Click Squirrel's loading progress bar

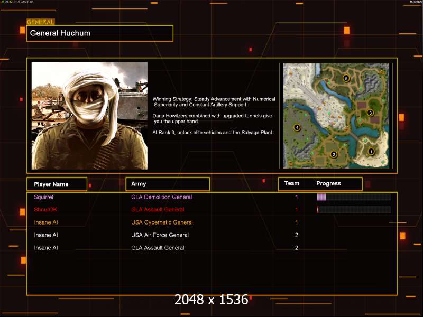[354, 197]
